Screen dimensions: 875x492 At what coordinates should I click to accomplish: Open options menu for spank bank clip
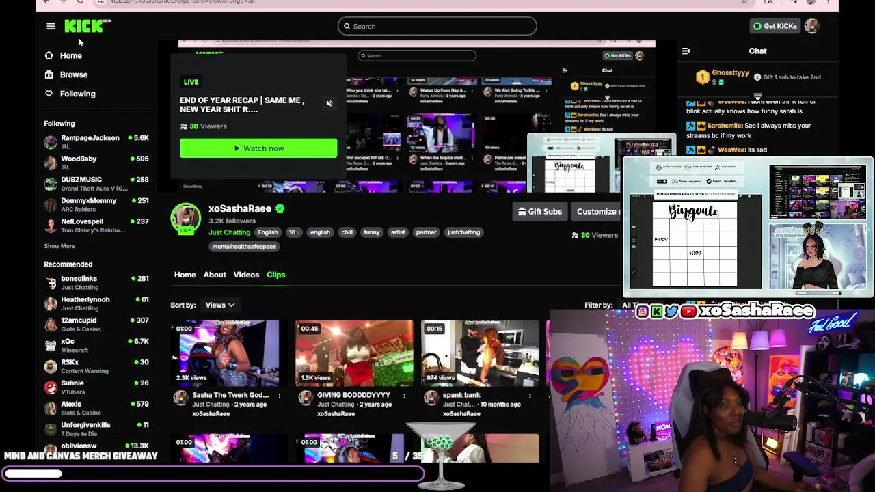point(530,396)
